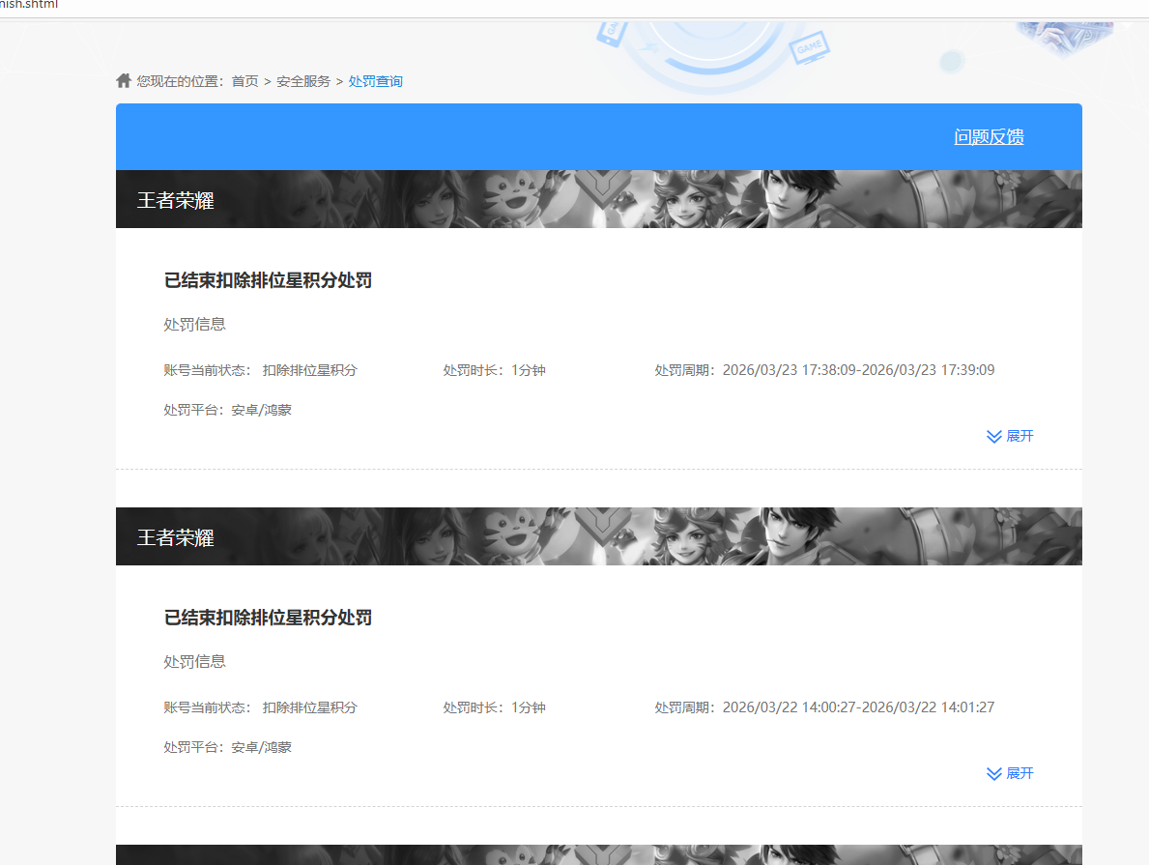1149x865 pixels.
Task: Click the 处罚信息 label in the 03/22 record
Action: tap(194, 661)
